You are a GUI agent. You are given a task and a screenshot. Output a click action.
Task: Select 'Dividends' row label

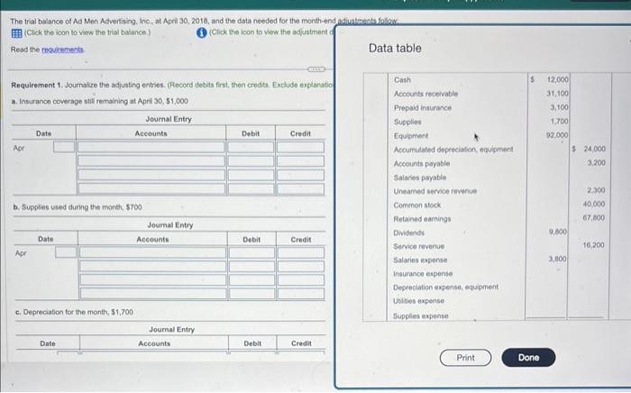click(x=409, y=233)
